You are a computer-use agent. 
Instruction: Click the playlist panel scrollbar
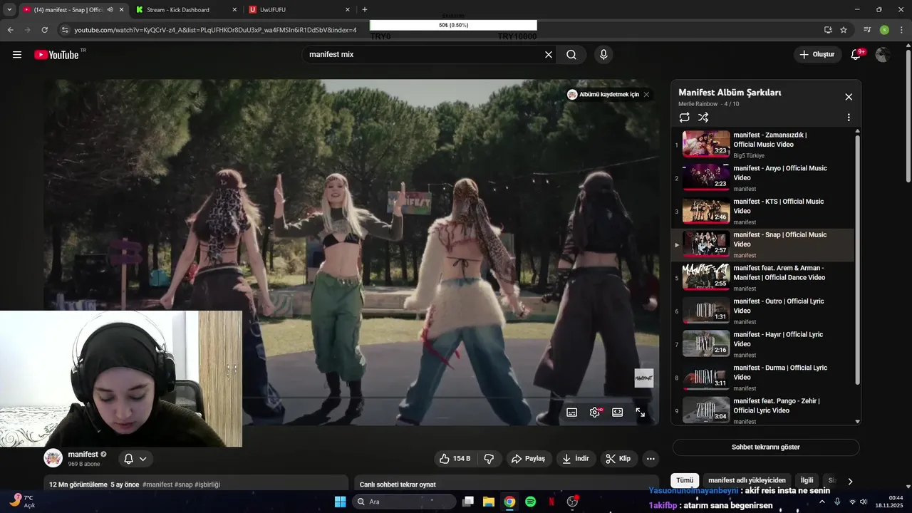pyautogui.click(x=858, y=260)
